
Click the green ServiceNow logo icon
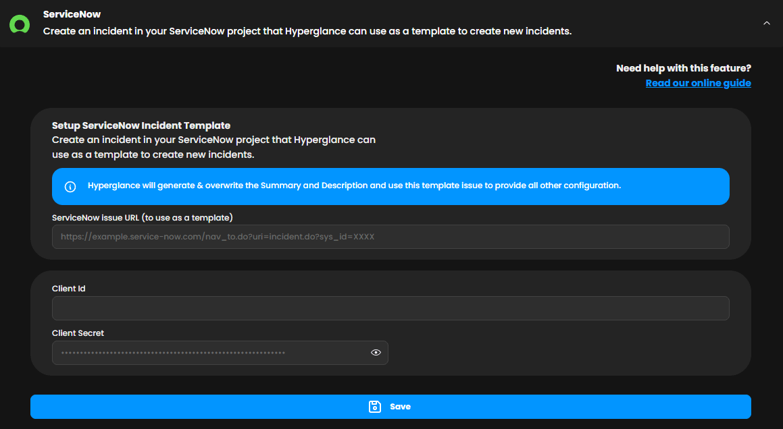(x=20, y=24)
